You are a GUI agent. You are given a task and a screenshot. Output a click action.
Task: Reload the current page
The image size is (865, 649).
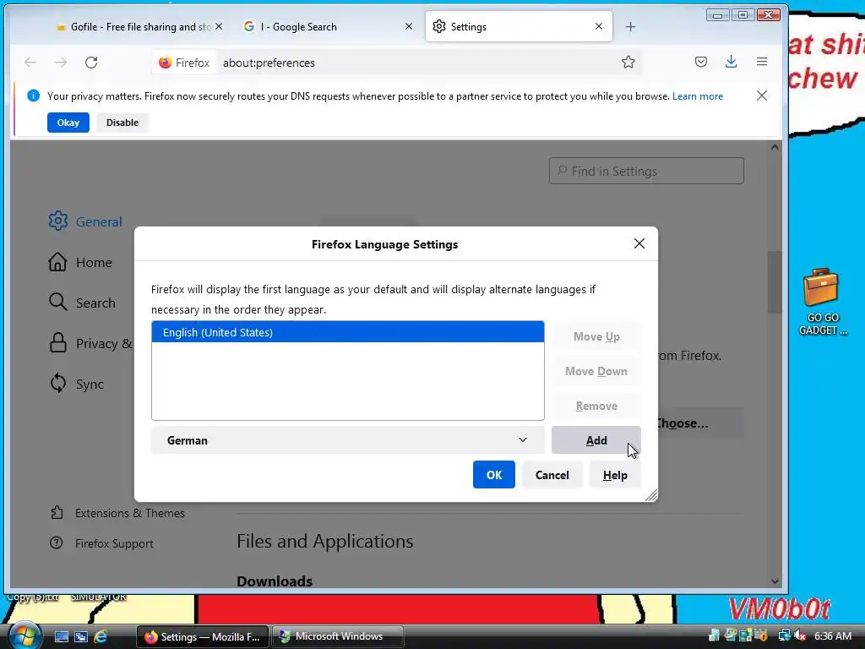[x=91, y=63]
